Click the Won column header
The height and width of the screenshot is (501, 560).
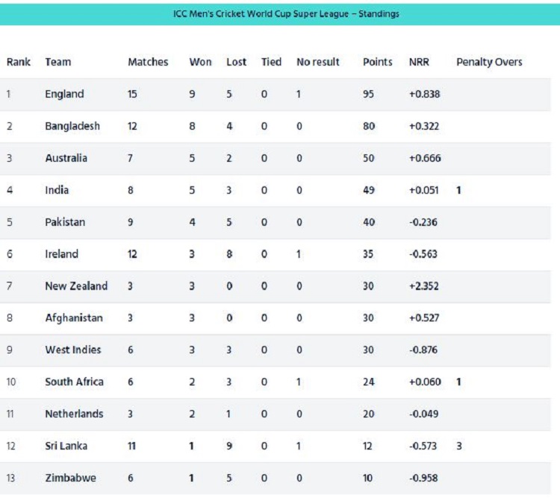(200, 62)
